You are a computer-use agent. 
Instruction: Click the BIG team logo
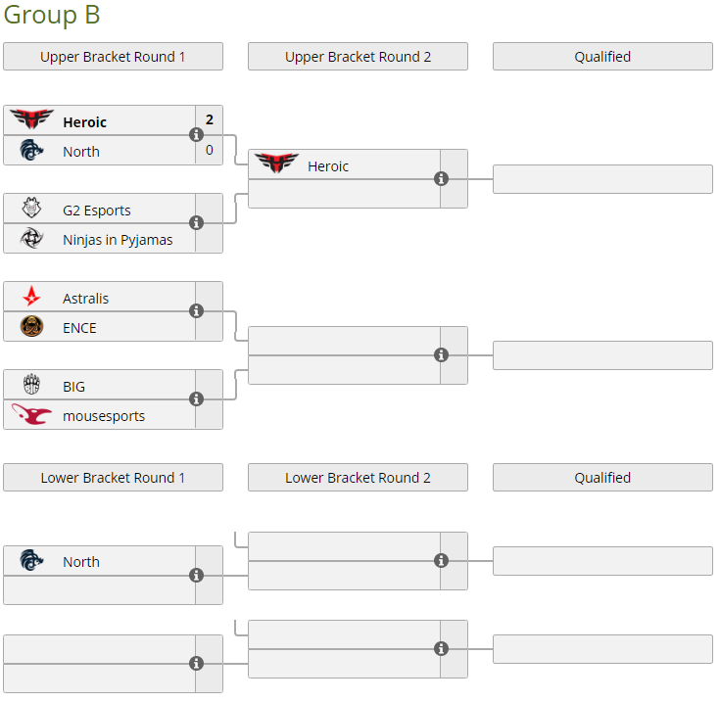pyautogui.click(x=31, y=386)
